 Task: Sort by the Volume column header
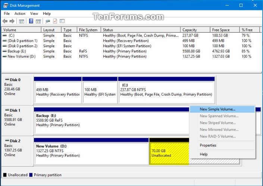point(21,30)
